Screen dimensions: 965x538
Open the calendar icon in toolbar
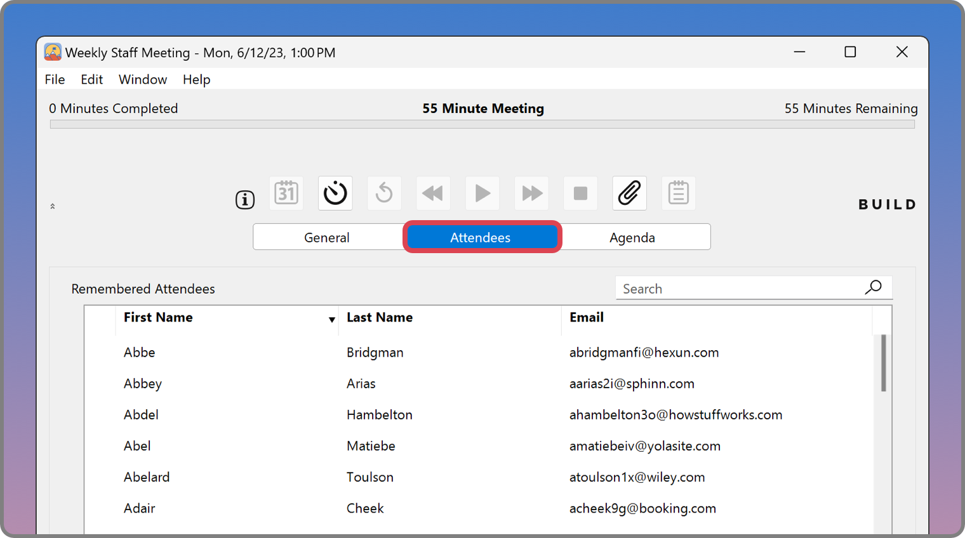pos(286,193)
